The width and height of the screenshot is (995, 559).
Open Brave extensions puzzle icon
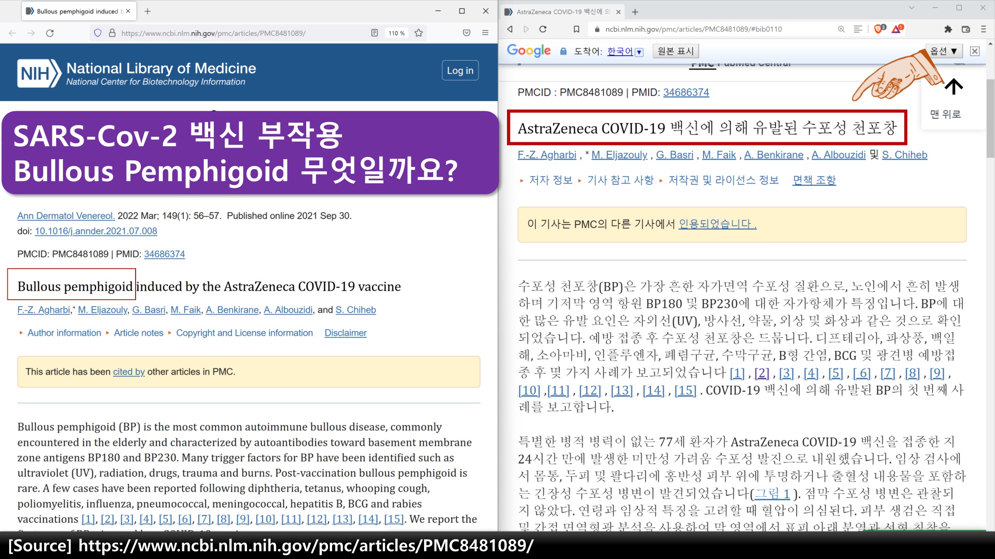click(948, 29)
